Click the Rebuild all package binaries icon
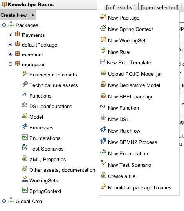Image resolution: width=184 pixels, height=211 pixels. coord(103,187)
